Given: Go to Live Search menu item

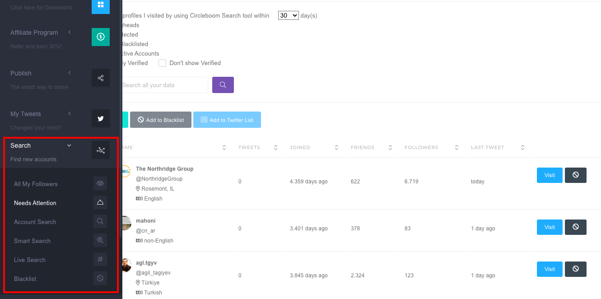Looking at the screenshot, I should (x=30, y=260).
